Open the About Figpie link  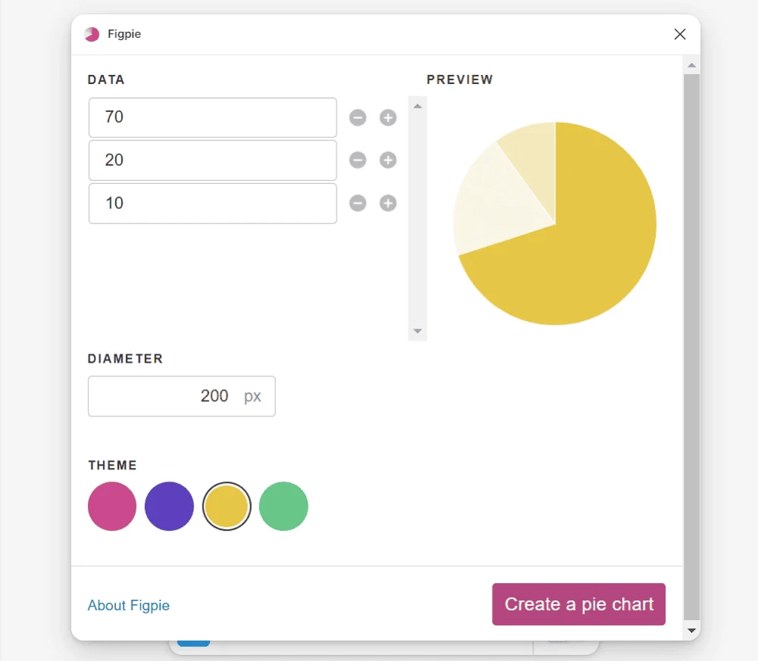pyautogui.click(x=128, y=605)
